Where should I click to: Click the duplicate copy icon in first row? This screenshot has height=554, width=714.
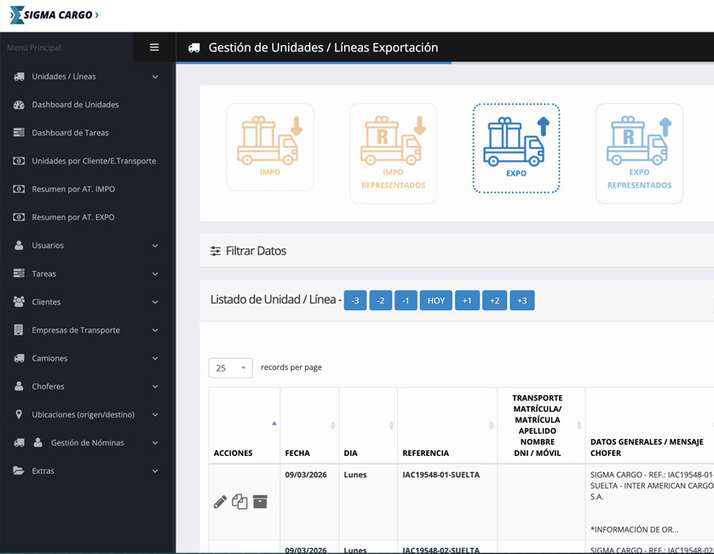239,502
